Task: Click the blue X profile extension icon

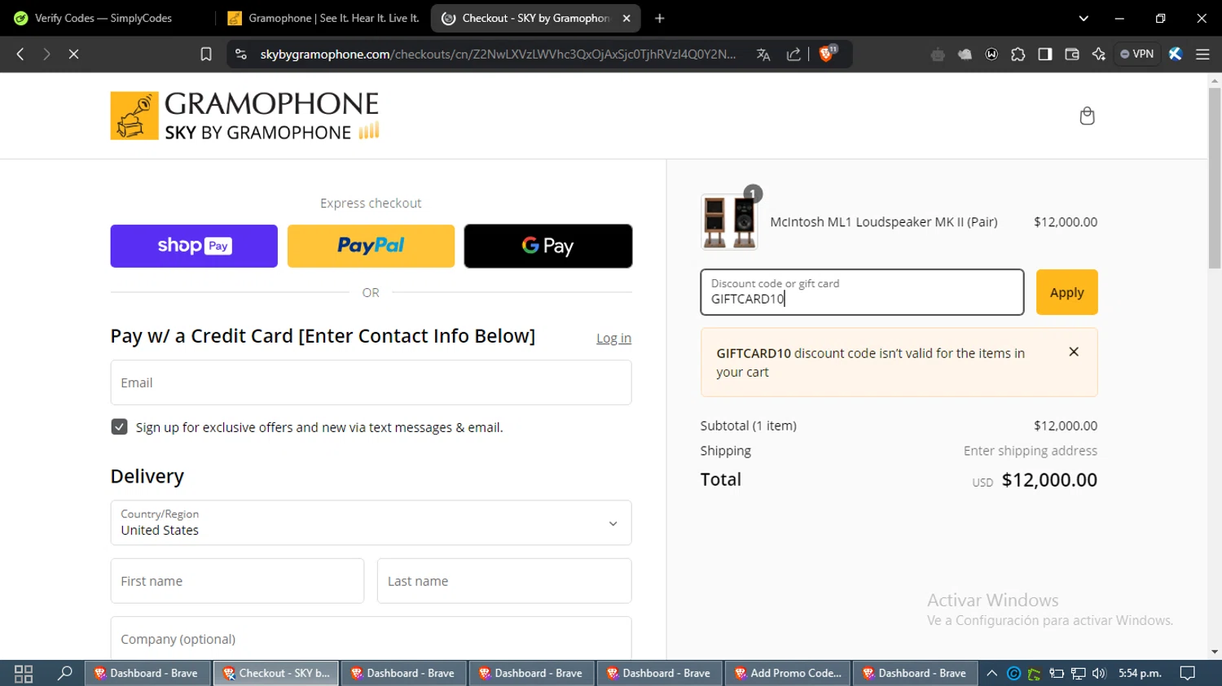Action: click(1176, 55)
